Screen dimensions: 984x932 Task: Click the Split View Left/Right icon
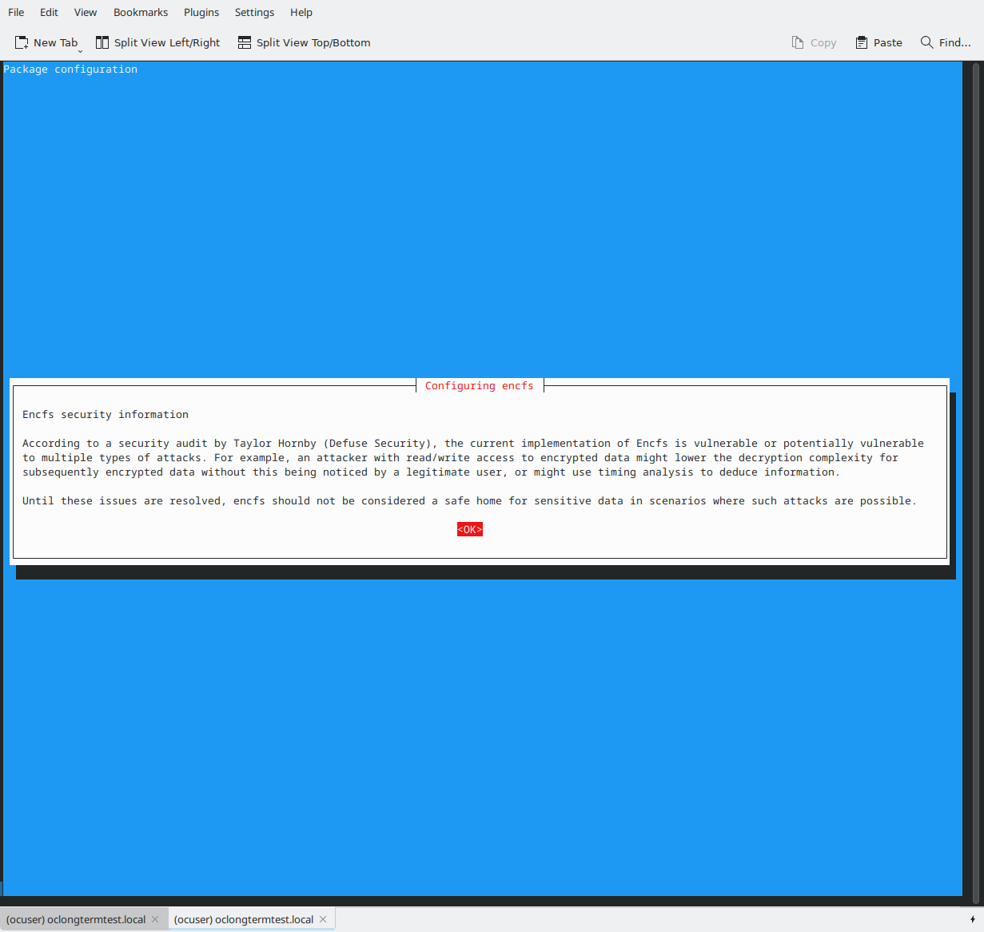pyautogui.click(x=102, y=42)
